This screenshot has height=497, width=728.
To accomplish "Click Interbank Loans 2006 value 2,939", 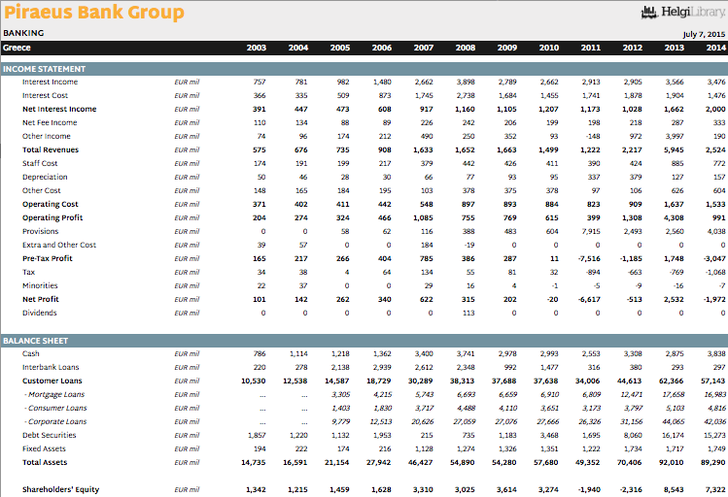I will tap(382, 367).
